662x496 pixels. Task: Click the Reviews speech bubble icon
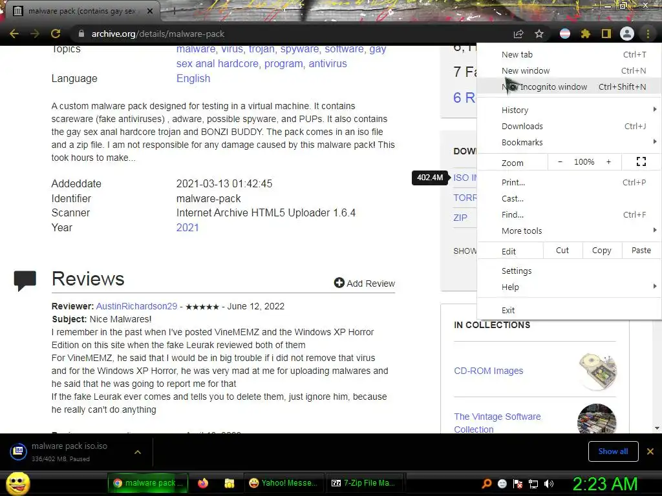[x=25, y=280]
